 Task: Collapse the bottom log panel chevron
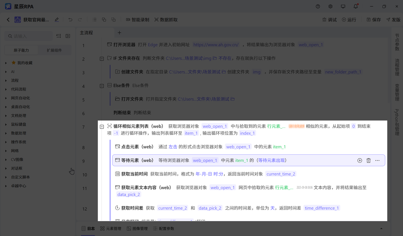[x=381, y=228]
